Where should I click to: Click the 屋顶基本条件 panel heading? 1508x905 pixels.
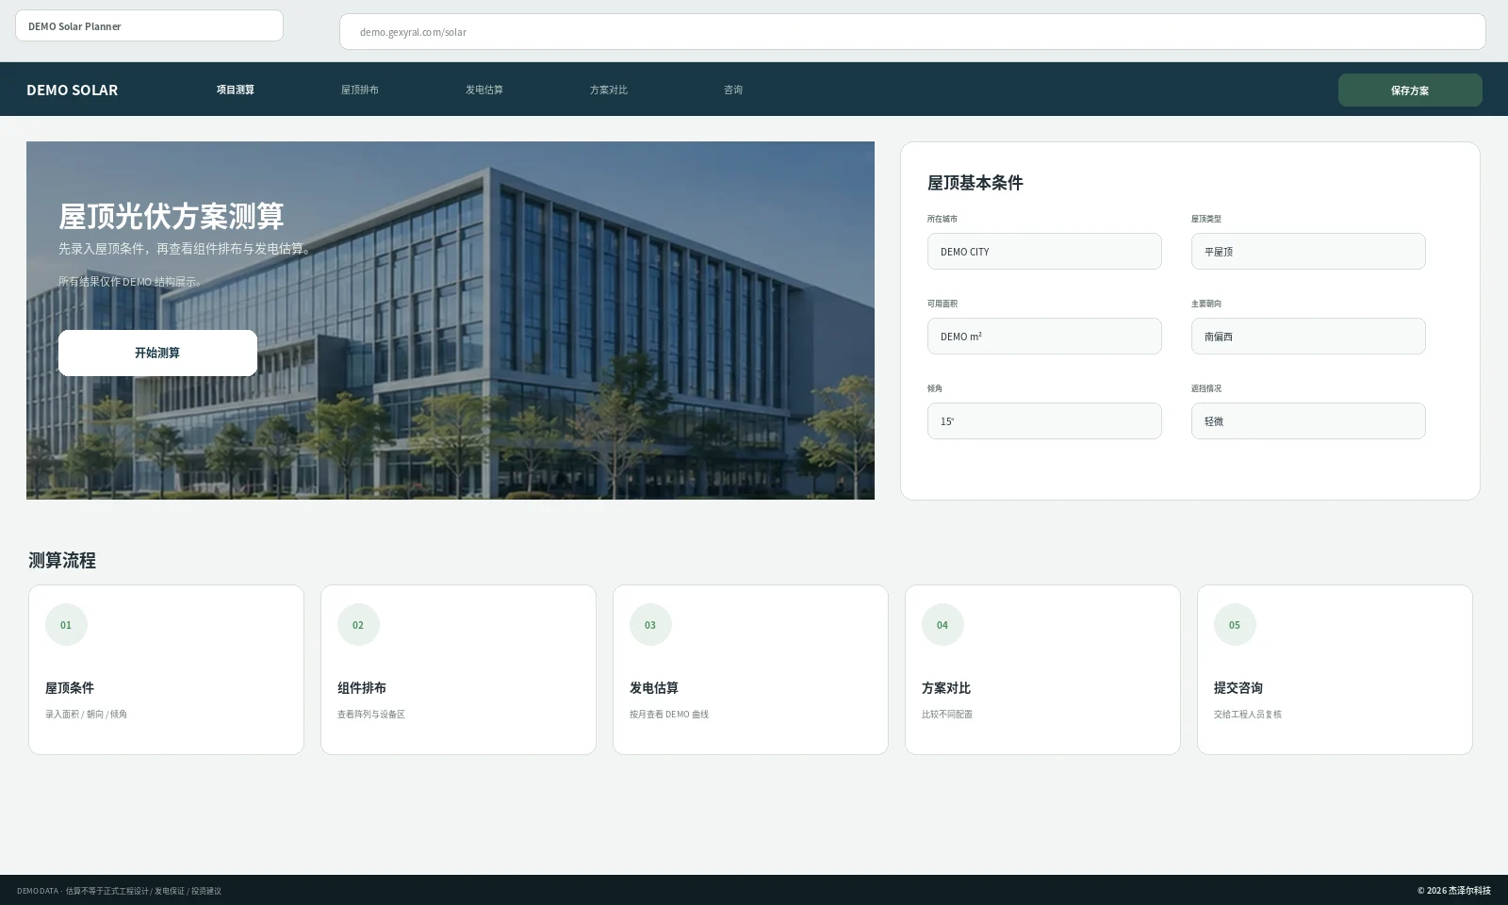tap(975, 183)
